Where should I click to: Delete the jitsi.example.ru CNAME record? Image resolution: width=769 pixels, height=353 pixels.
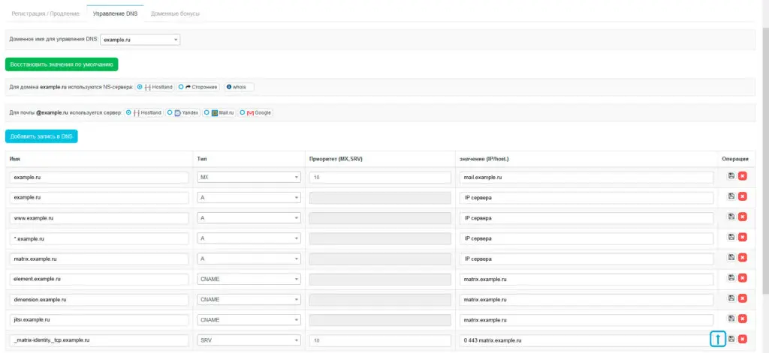coord(743,319)
